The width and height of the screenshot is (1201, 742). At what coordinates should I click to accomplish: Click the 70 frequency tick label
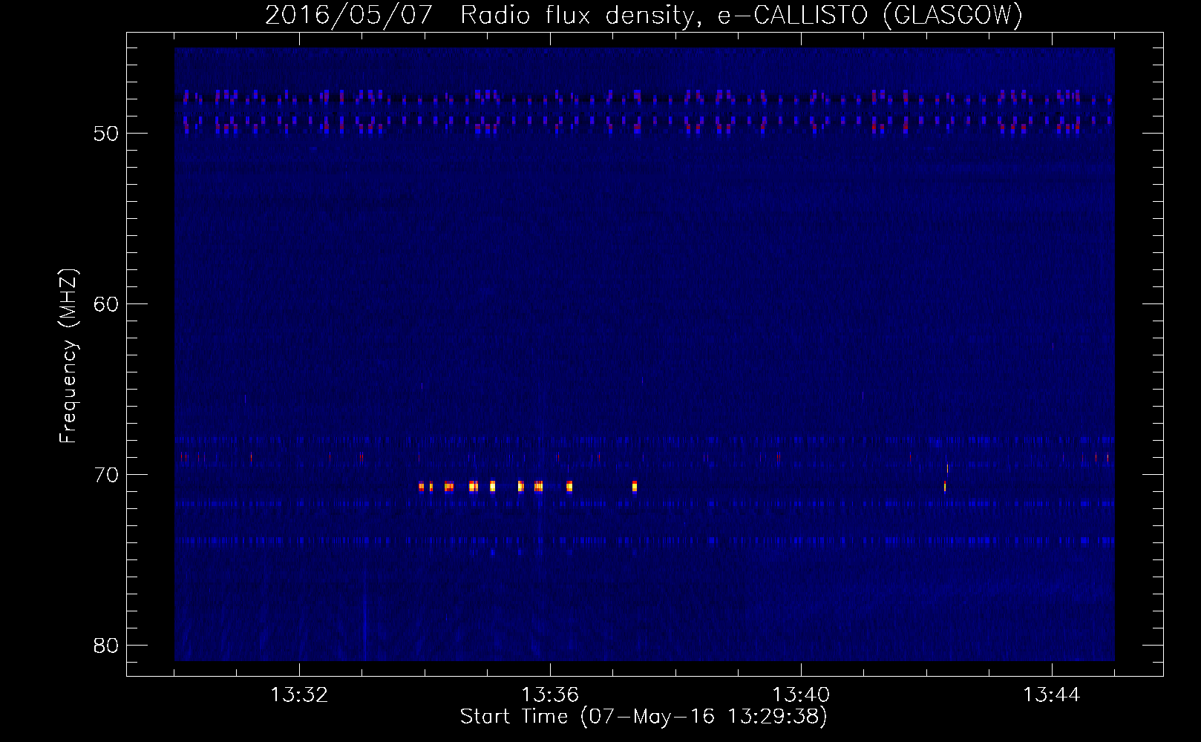[107, 475]
